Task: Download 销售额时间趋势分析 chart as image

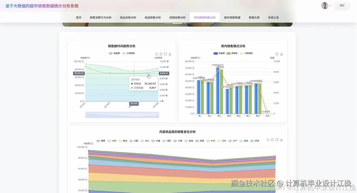Action: (x=170, y=54)
